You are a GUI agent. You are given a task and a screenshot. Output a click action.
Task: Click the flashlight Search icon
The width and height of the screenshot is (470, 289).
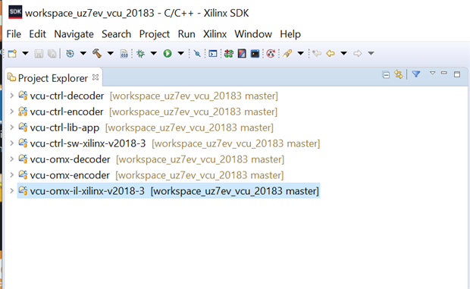(x=287, y=54)
